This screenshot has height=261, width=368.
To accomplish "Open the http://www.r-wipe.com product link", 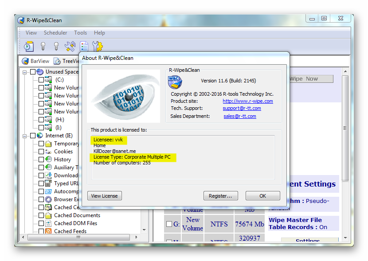I will (247, 101).
